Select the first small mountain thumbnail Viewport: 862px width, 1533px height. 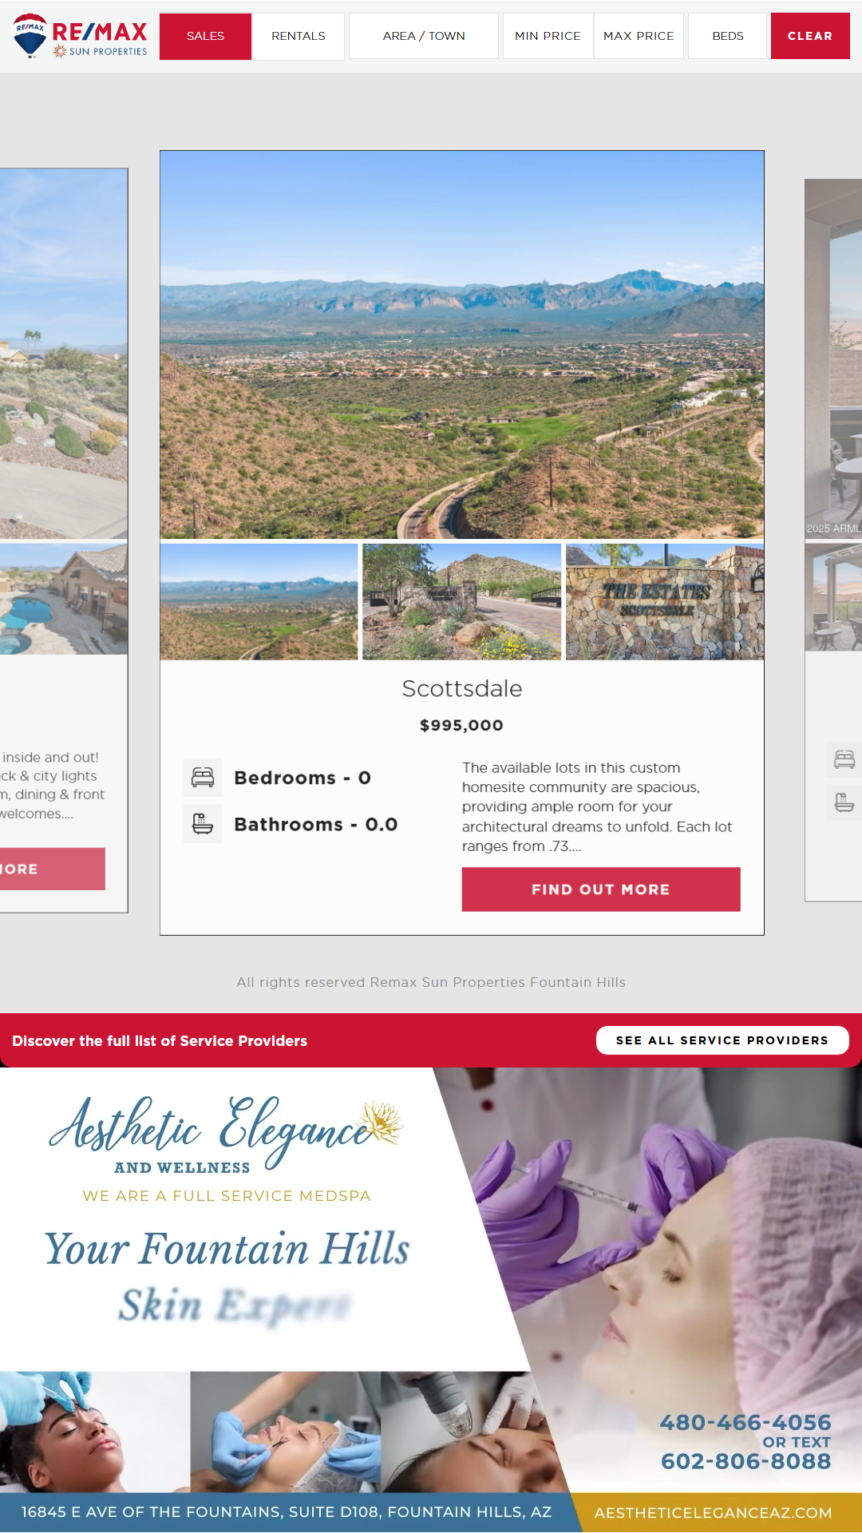coord(259,602)
